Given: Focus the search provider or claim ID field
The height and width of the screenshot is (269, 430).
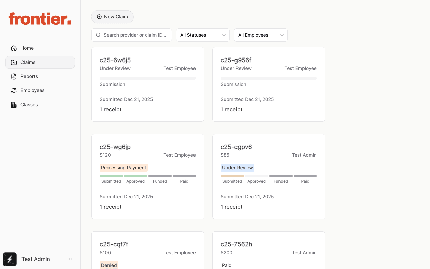Looking at the screenshot, I should [x=135, y=35].
